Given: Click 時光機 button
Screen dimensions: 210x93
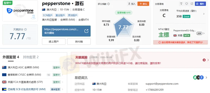Looking at the screenshot, I should coord(79,41).
